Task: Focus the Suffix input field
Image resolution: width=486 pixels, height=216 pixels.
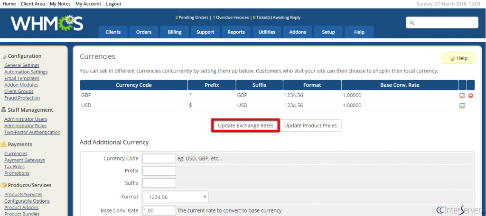Action: click(x=159, y=183)
